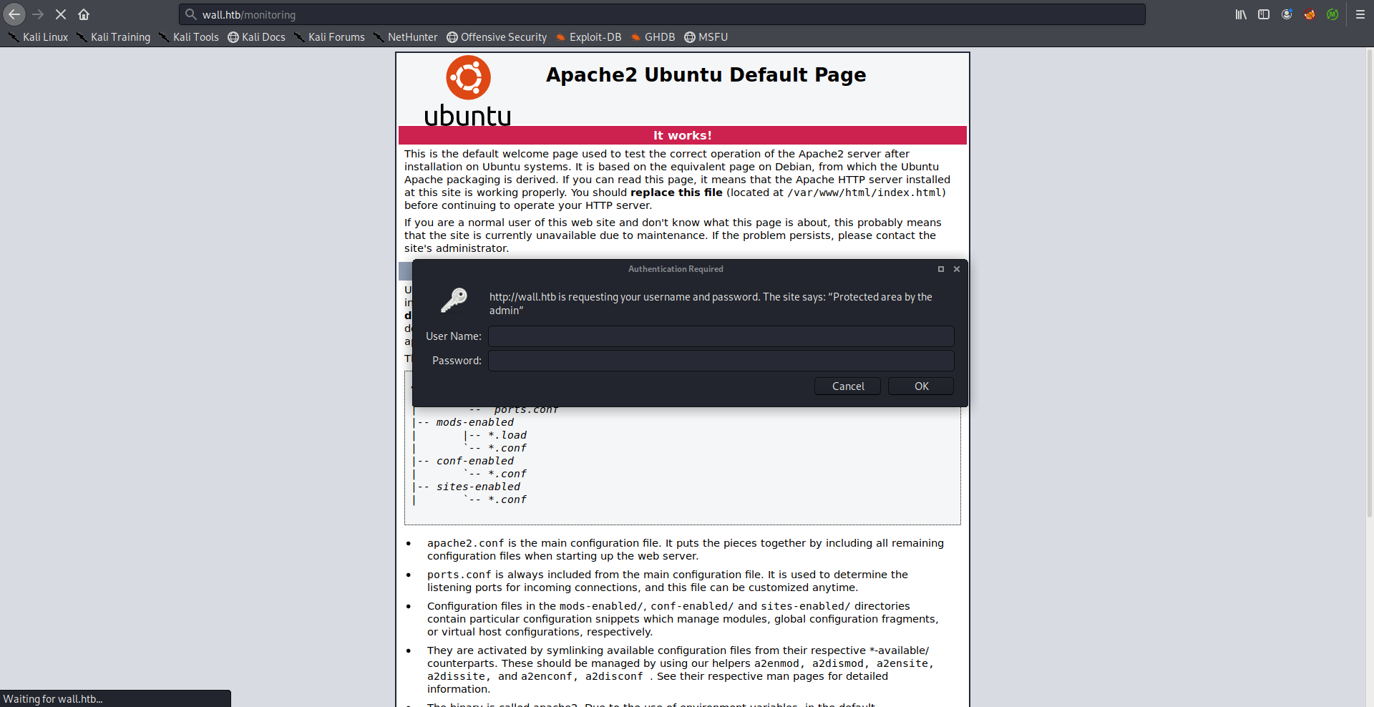Show the sidebar panel icon

(x=1264, y=14)
